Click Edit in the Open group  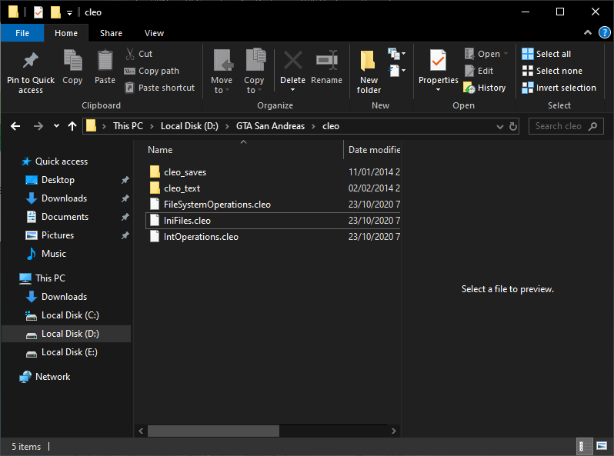tap(479, 71)
